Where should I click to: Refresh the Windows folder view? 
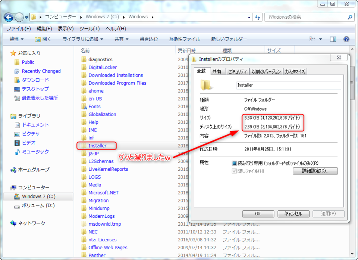tap(258, 17)
